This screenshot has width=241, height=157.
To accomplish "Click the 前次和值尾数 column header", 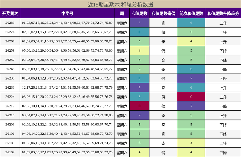I will [191, 14].
